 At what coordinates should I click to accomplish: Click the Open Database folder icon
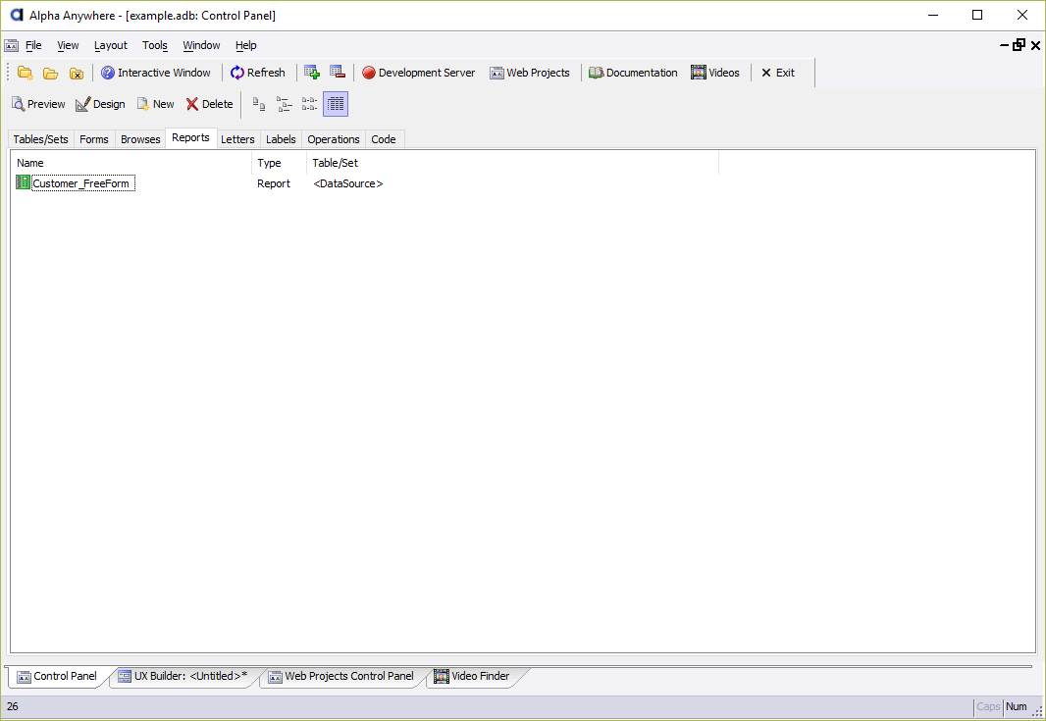51,73
